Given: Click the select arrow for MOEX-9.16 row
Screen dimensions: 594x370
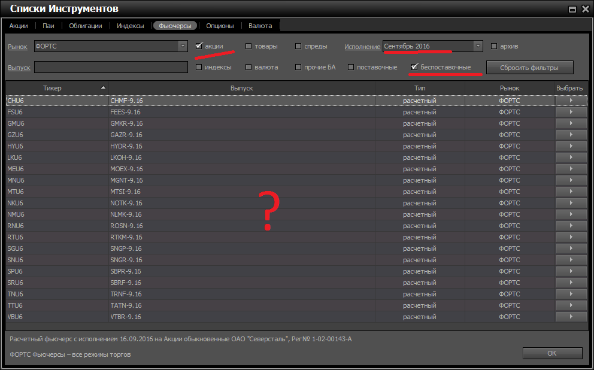Looking at the screenshot, I should click(571, 169).
